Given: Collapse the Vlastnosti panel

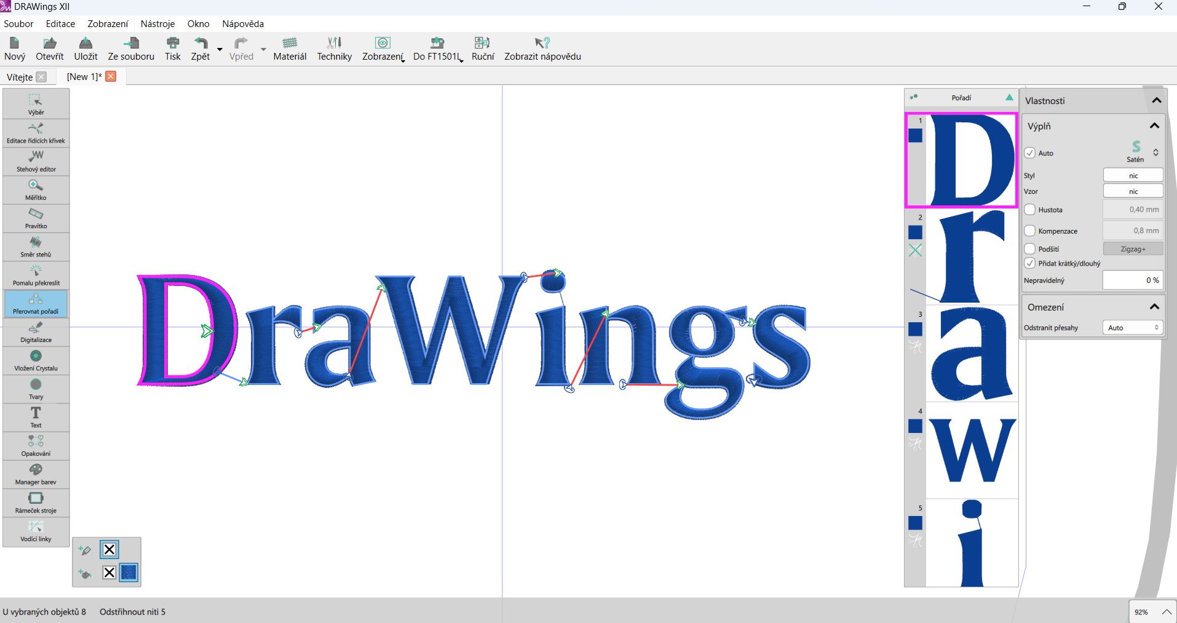Looking at the screenshot, I should [1156, 100].
